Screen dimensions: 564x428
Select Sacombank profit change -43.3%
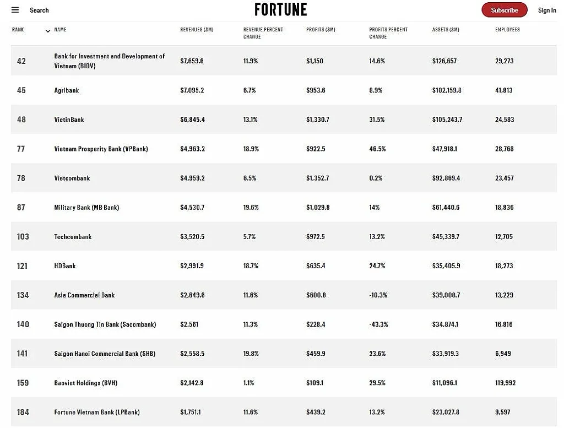click(x=379, y=324)
